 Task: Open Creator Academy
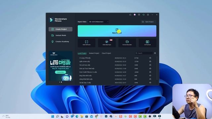click(60, 42)
